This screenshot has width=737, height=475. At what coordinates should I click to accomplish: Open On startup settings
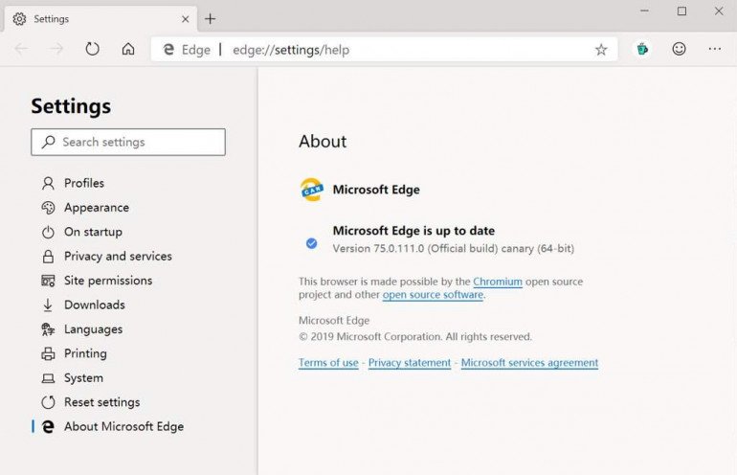pos(93,232)
